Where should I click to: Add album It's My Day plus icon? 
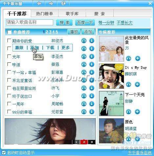[x=137, y=84]
